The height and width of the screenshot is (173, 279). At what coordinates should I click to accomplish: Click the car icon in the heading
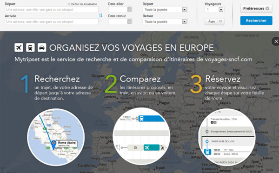point(42,47)
